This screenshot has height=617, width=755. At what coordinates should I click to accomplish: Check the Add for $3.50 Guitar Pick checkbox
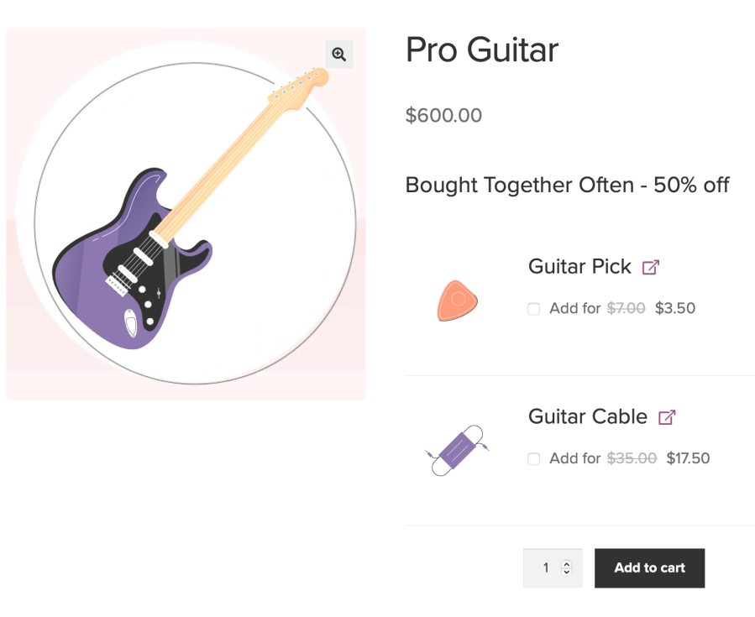click(533, 309)
